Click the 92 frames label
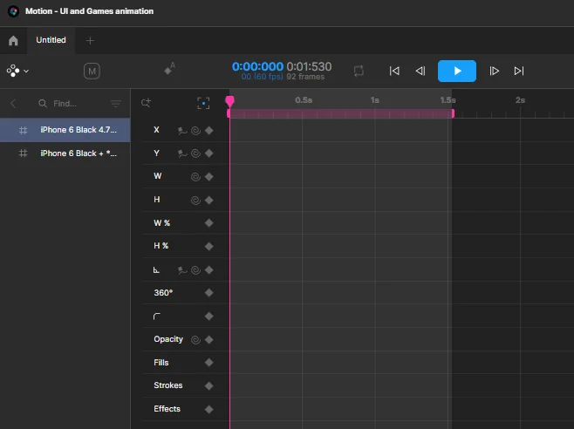 pyautogui.click(x=305, y=77)
